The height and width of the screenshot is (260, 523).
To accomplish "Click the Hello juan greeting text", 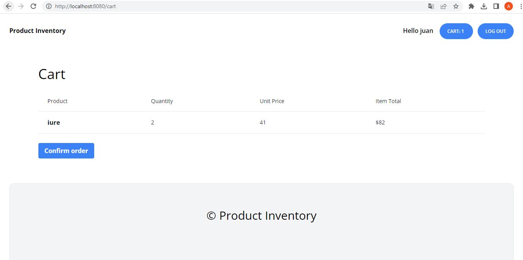I will [418, 31].
